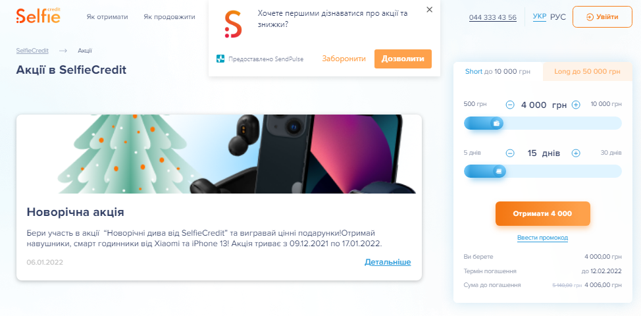641x316 pixels.
Task: Open Детальніше link for Новорічна акція
Action: point(388,262)
